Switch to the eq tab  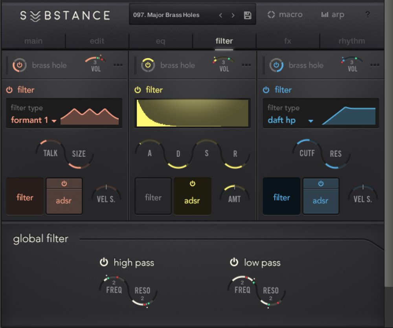tap(160, 41)
